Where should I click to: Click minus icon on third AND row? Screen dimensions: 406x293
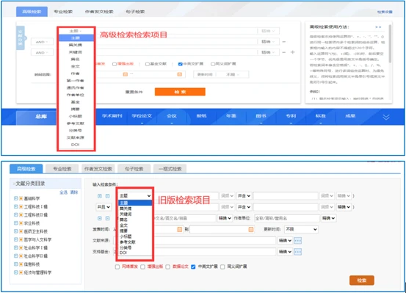[284, 52]
